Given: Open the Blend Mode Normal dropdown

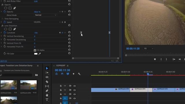Looking at the screenshot, I should (x=46, y=15).
